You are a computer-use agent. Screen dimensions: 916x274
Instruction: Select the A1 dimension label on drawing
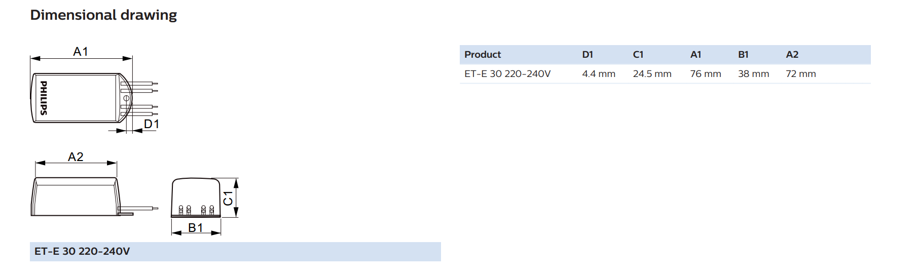(81, 52)
